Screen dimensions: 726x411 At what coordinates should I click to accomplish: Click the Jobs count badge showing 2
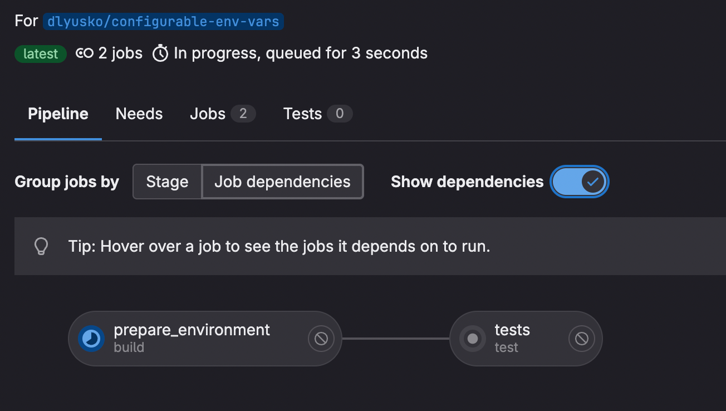(243, 114)
